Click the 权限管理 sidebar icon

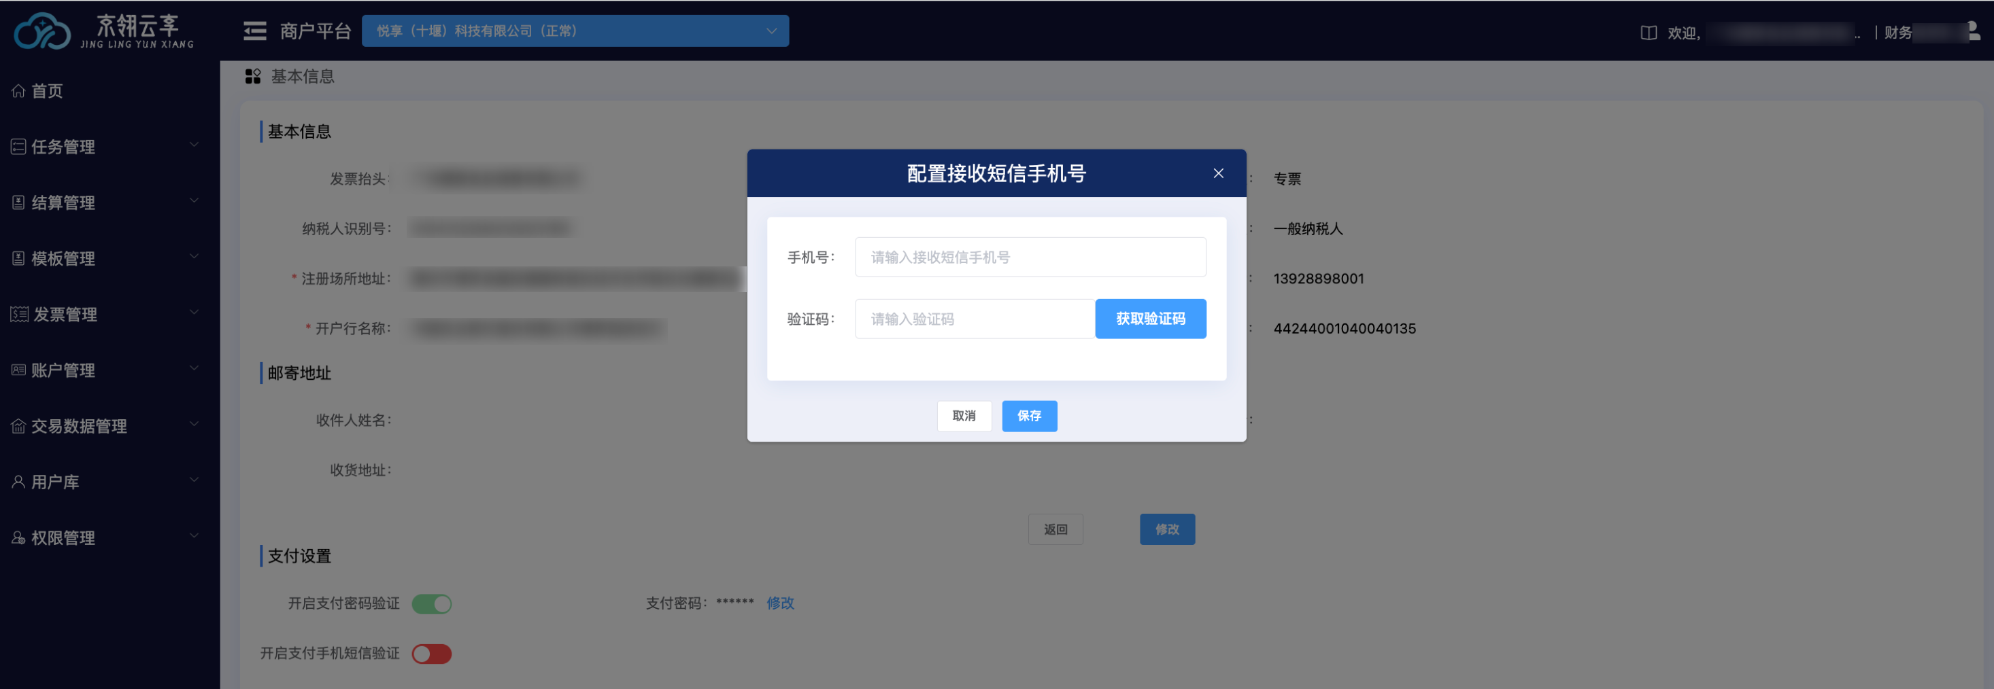tap(18, 537)
